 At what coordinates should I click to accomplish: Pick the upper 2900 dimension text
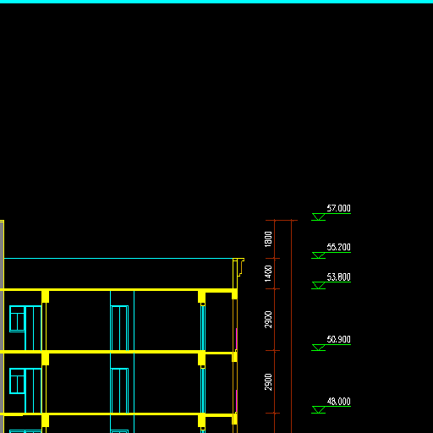[268, 320]
